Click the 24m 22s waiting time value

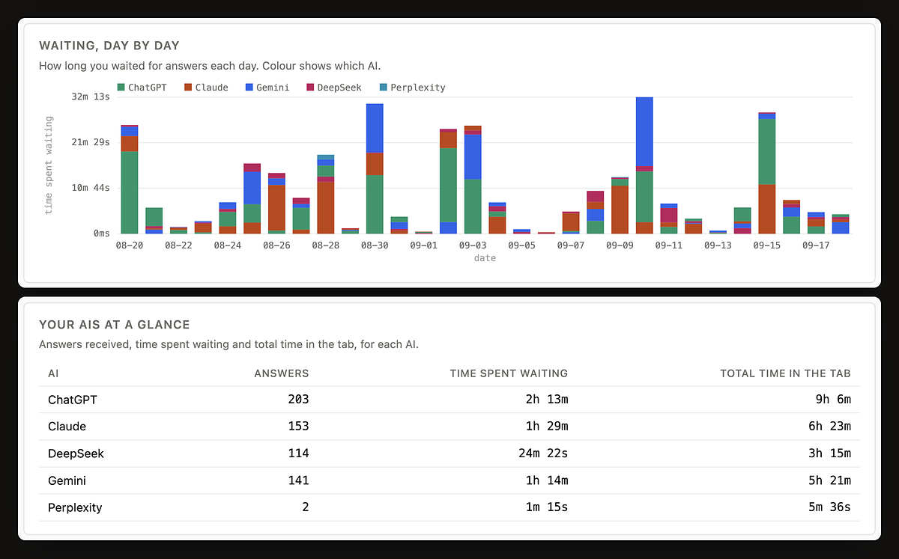point(542,453)
